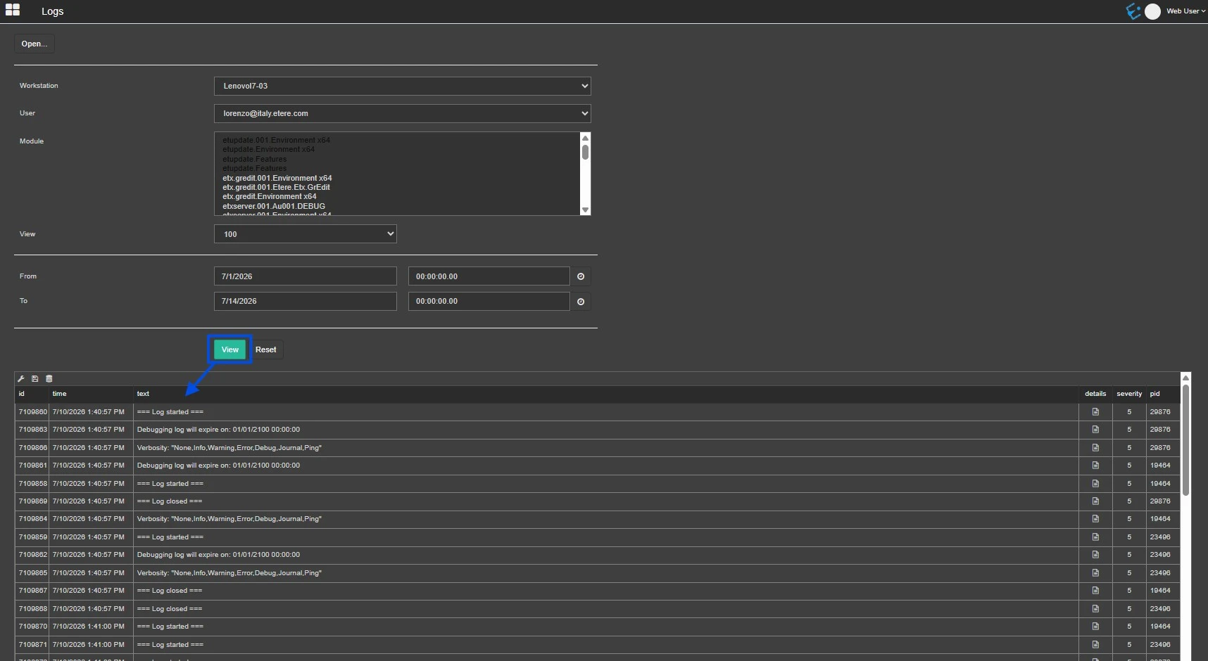The image size is (1208, 661).
Task: Open details icon for log 7109868
Action: pyautogui.click(x=1095, y=609)
